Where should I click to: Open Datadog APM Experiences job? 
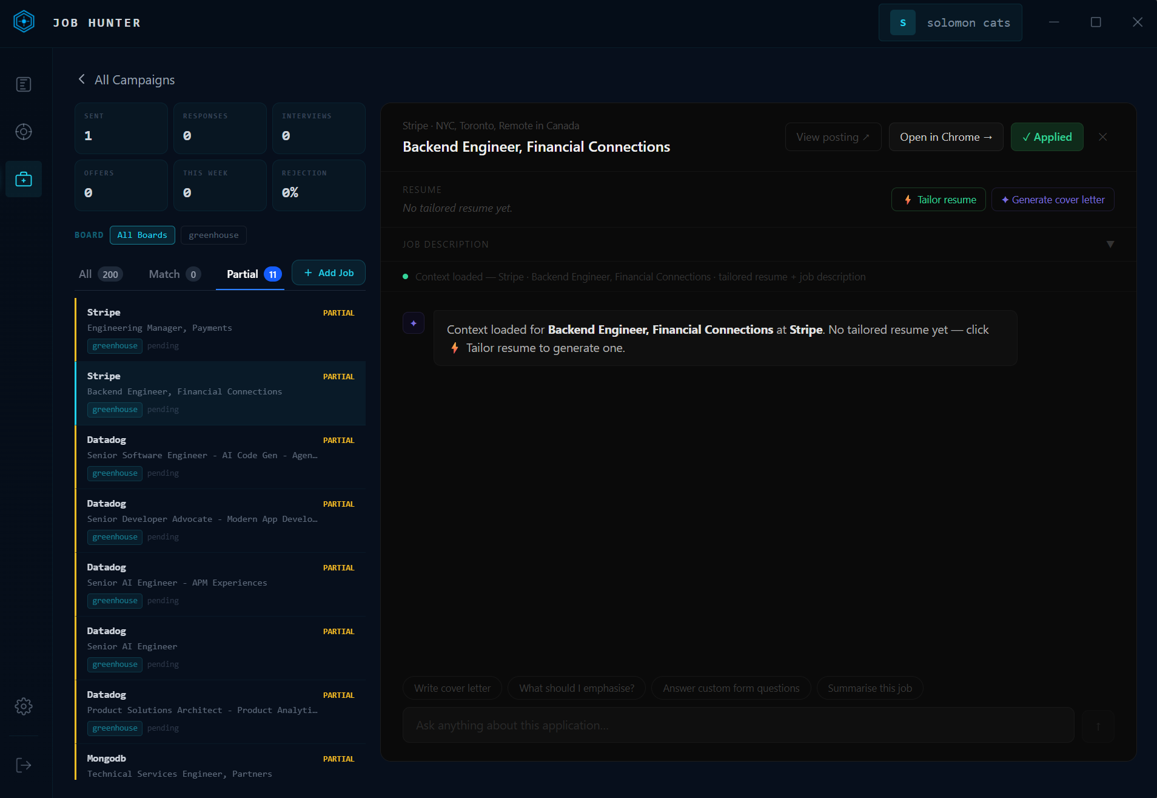(x=221, y=584)
